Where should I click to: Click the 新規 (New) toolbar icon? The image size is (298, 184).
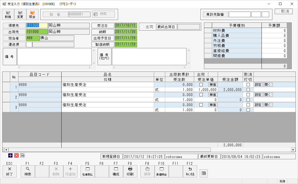[x=8, y=14]
